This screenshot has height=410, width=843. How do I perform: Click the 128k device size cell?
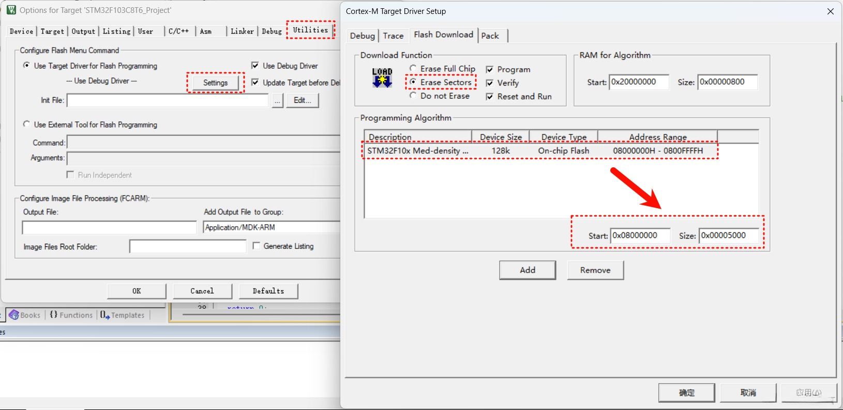[501, 151]
